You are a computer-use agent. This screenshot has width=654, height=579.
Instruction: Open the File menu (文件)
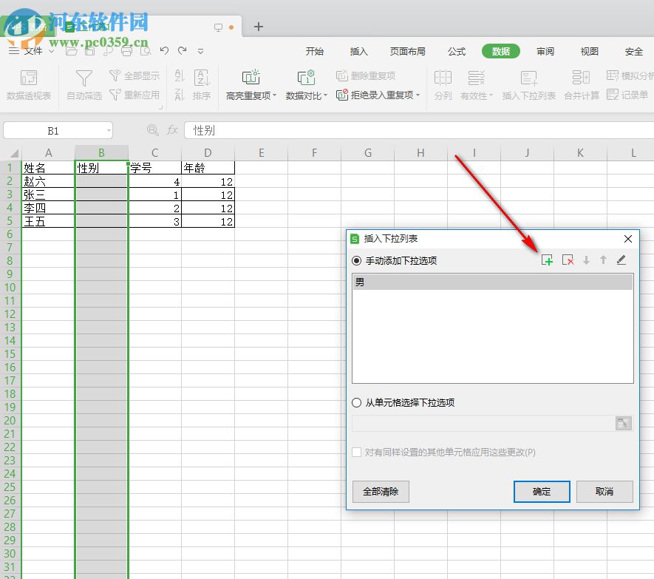33,51
